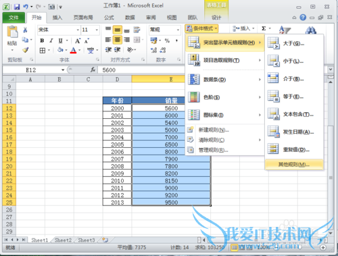Switch to the 设计 table tools tab
The height and width of the screenshot is (256, 338).
coord(216,18)
